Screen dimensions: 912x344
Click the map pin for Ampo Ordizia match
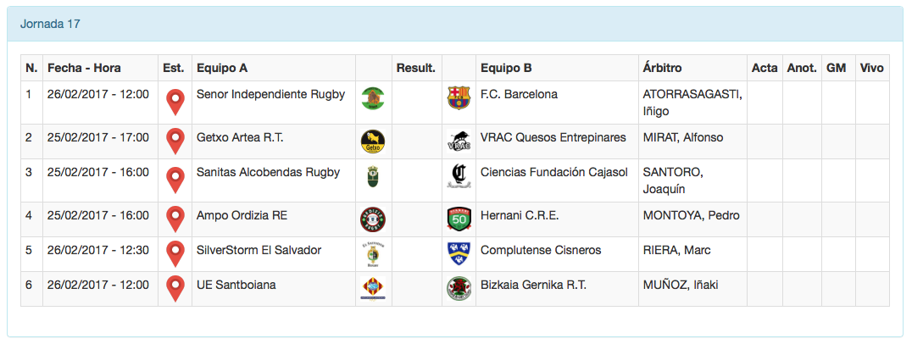(175, 219)
